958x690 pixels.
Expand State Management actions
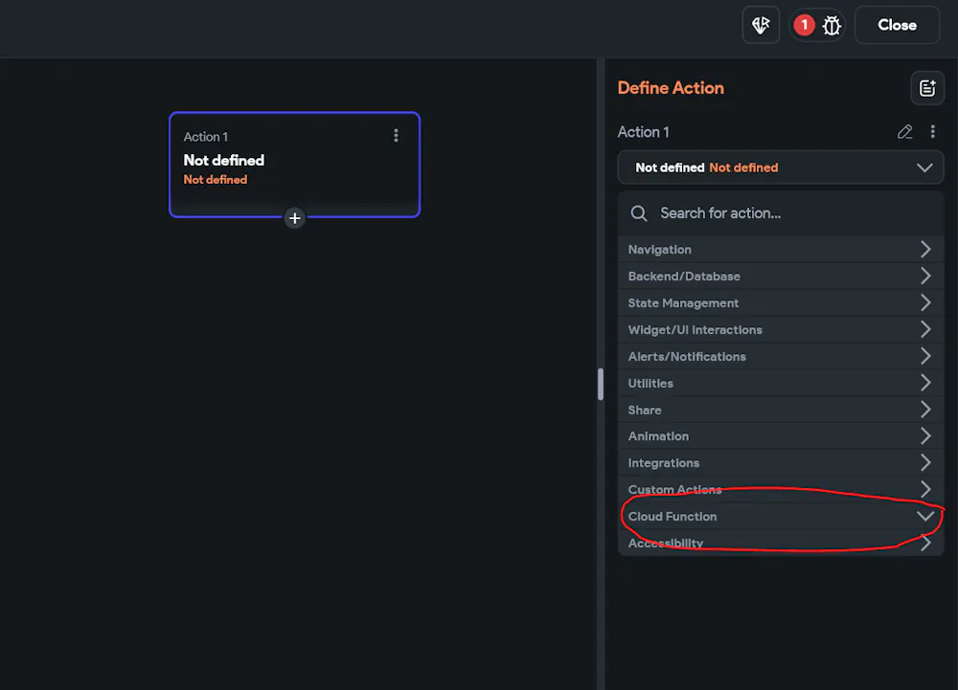[780, 303]
